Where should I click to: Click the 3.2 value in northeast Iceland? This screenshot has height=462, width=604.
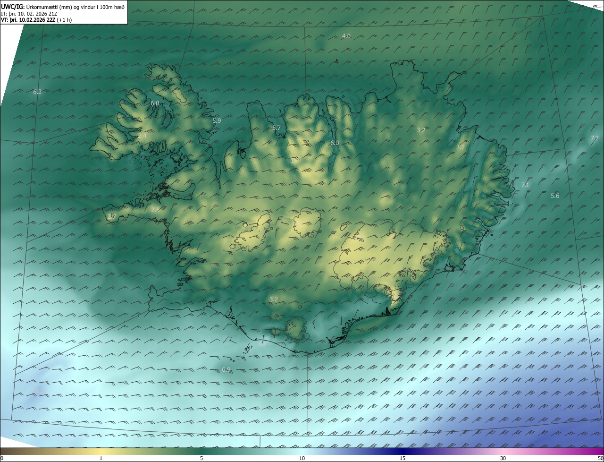(421, 130)
